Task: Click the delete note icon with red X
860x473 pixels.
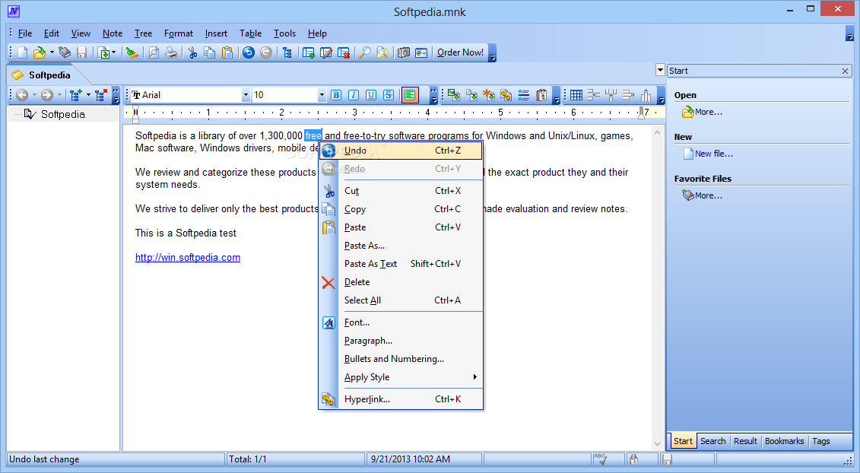Action: 344,52
